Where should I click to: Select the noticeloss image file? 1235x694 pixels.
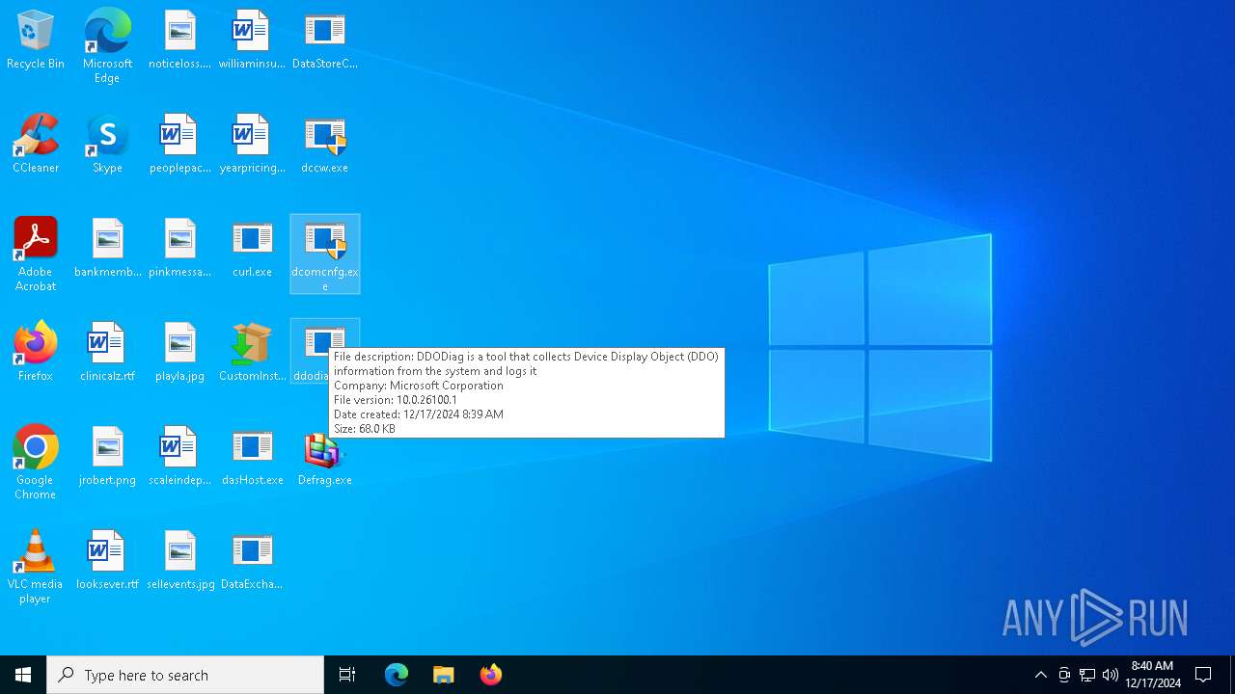pyautogui.click(x=179, y=40)
